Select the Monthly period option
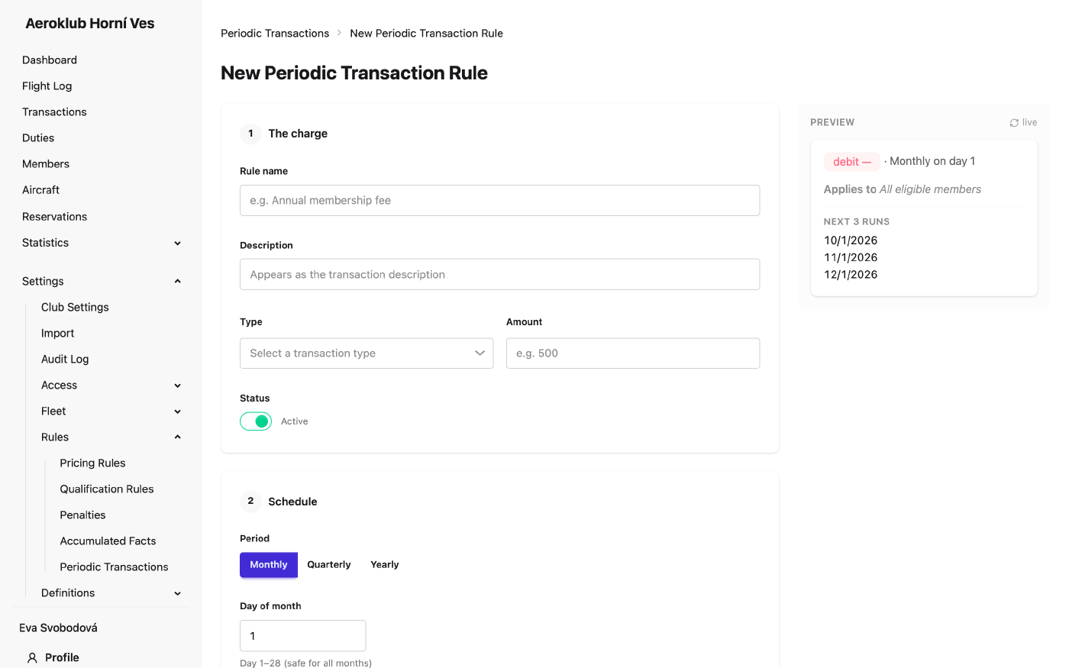The height and width of the screenshot is (668, 1069). tap(269, 565)
